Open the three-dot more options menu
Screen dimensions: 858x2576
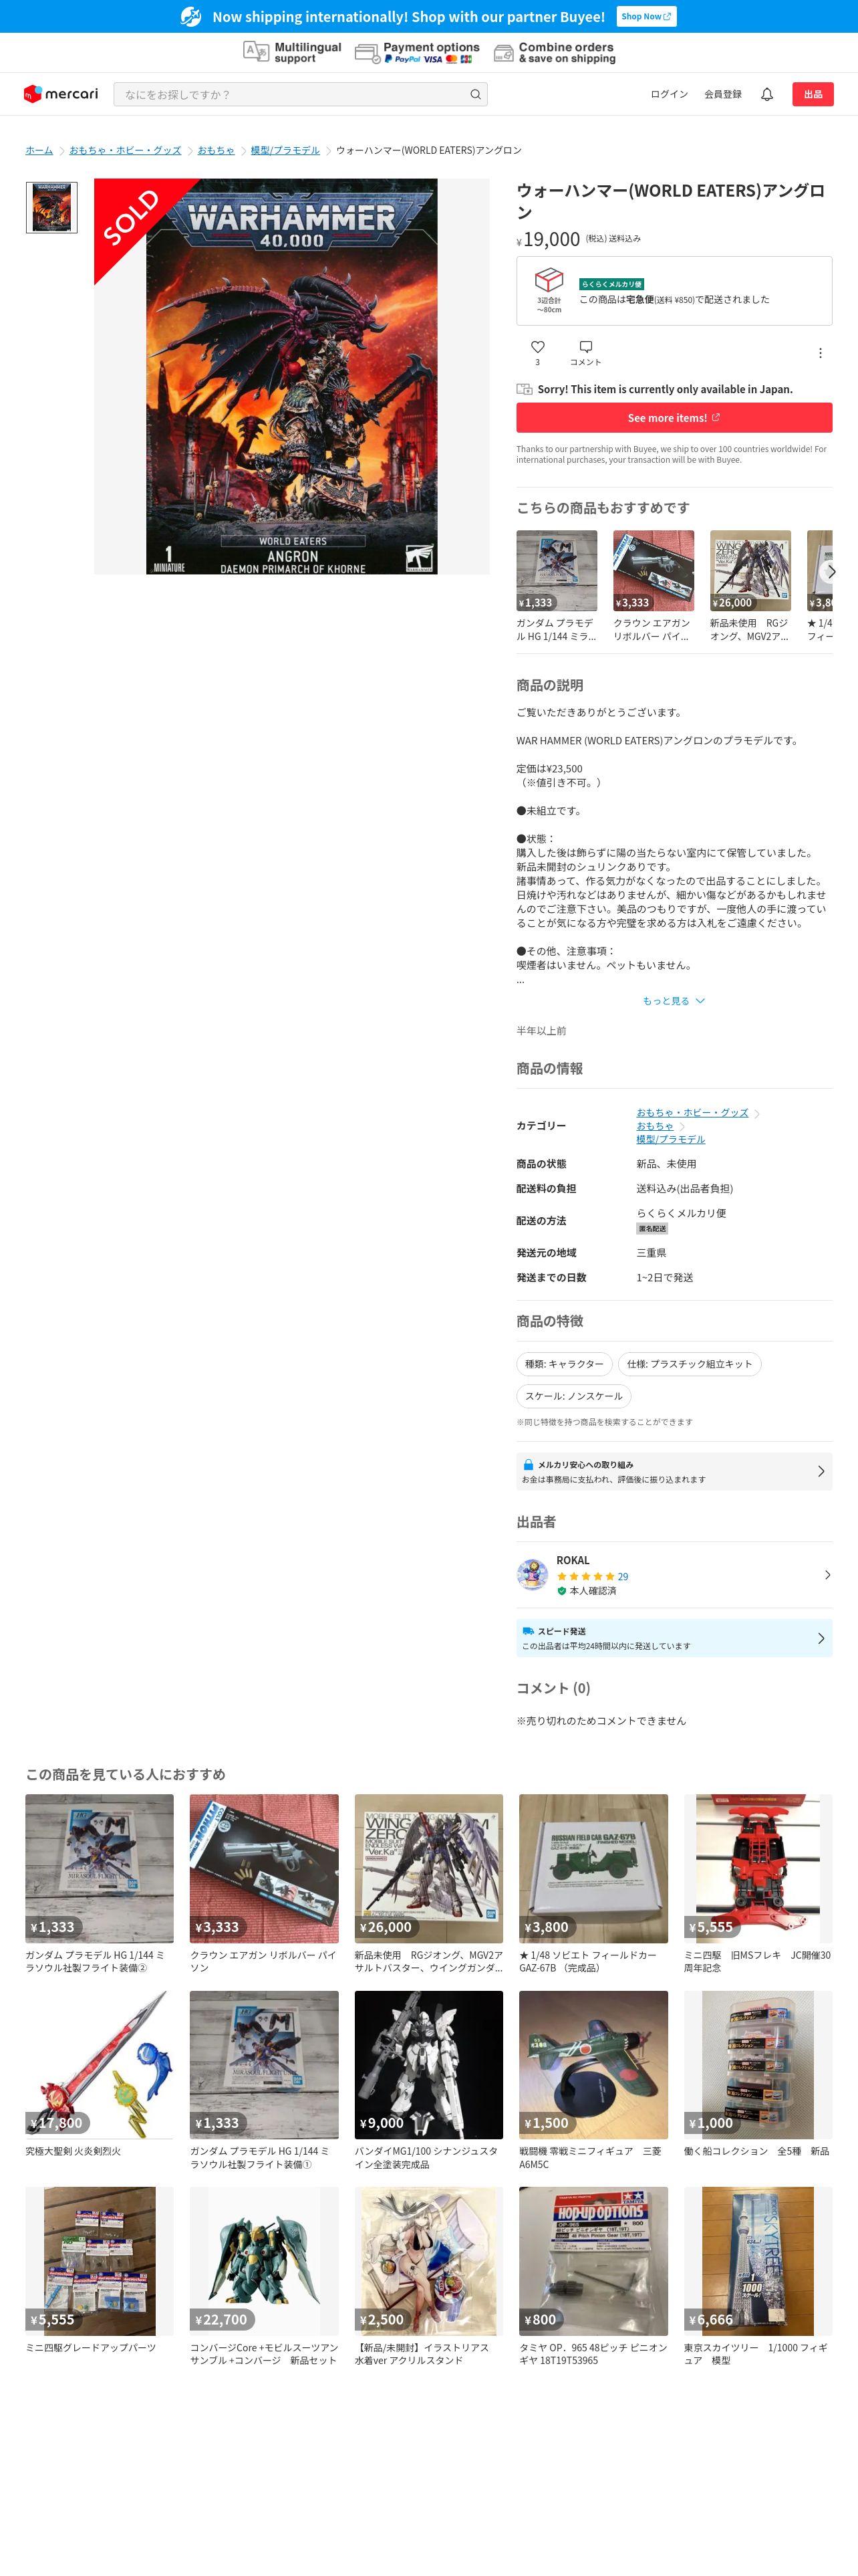click(820, 353)
